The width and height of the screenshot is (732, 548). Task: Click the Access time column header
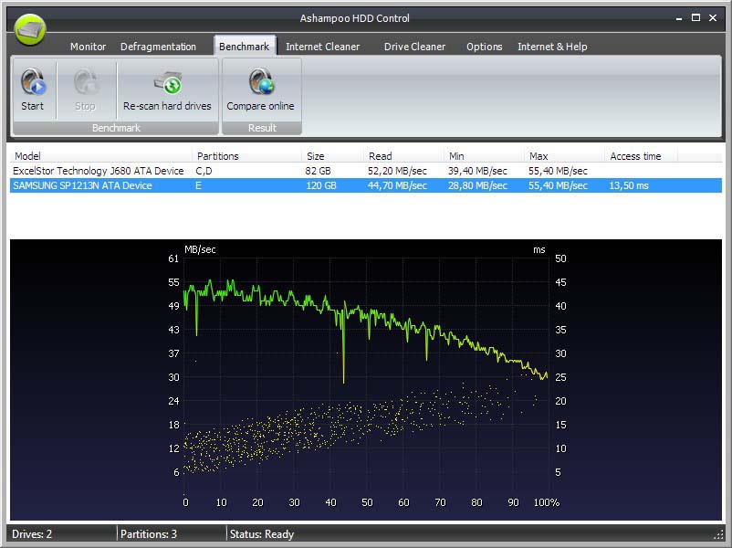click(x=641, y=156)
